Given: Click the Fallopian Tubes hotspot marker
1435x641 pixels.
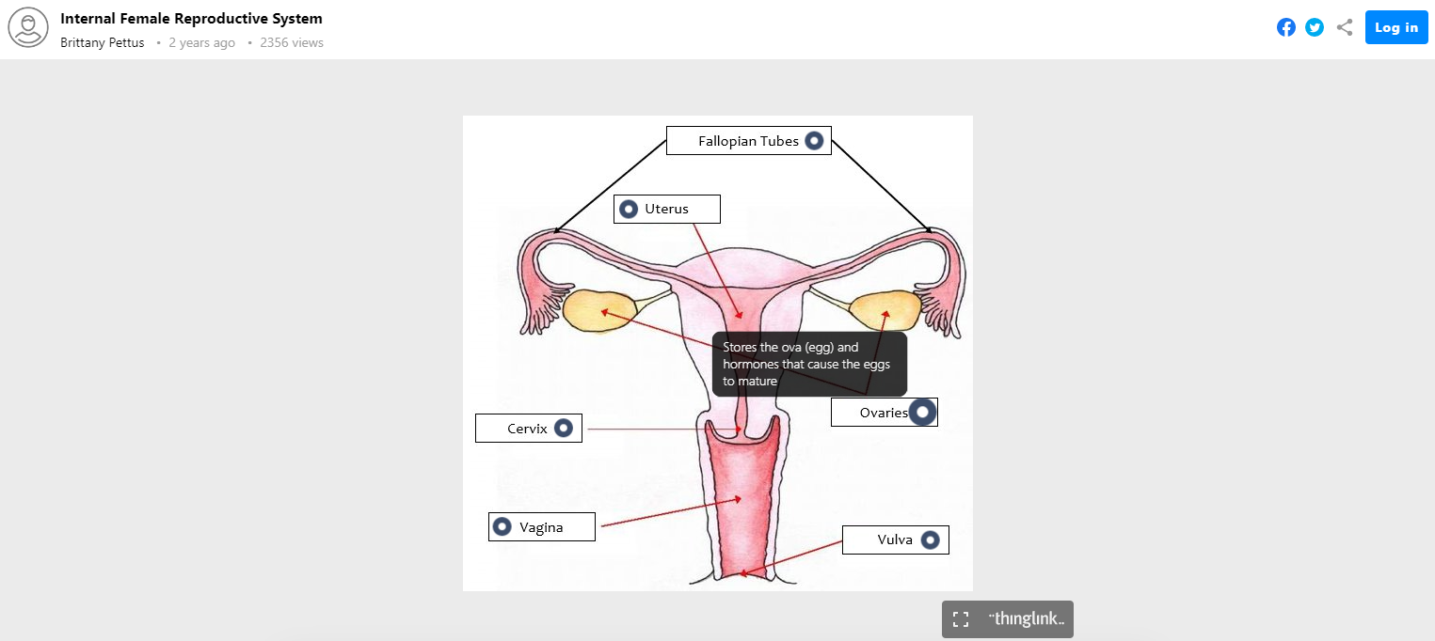Looking at the screenshot, I should pos(814,141).
